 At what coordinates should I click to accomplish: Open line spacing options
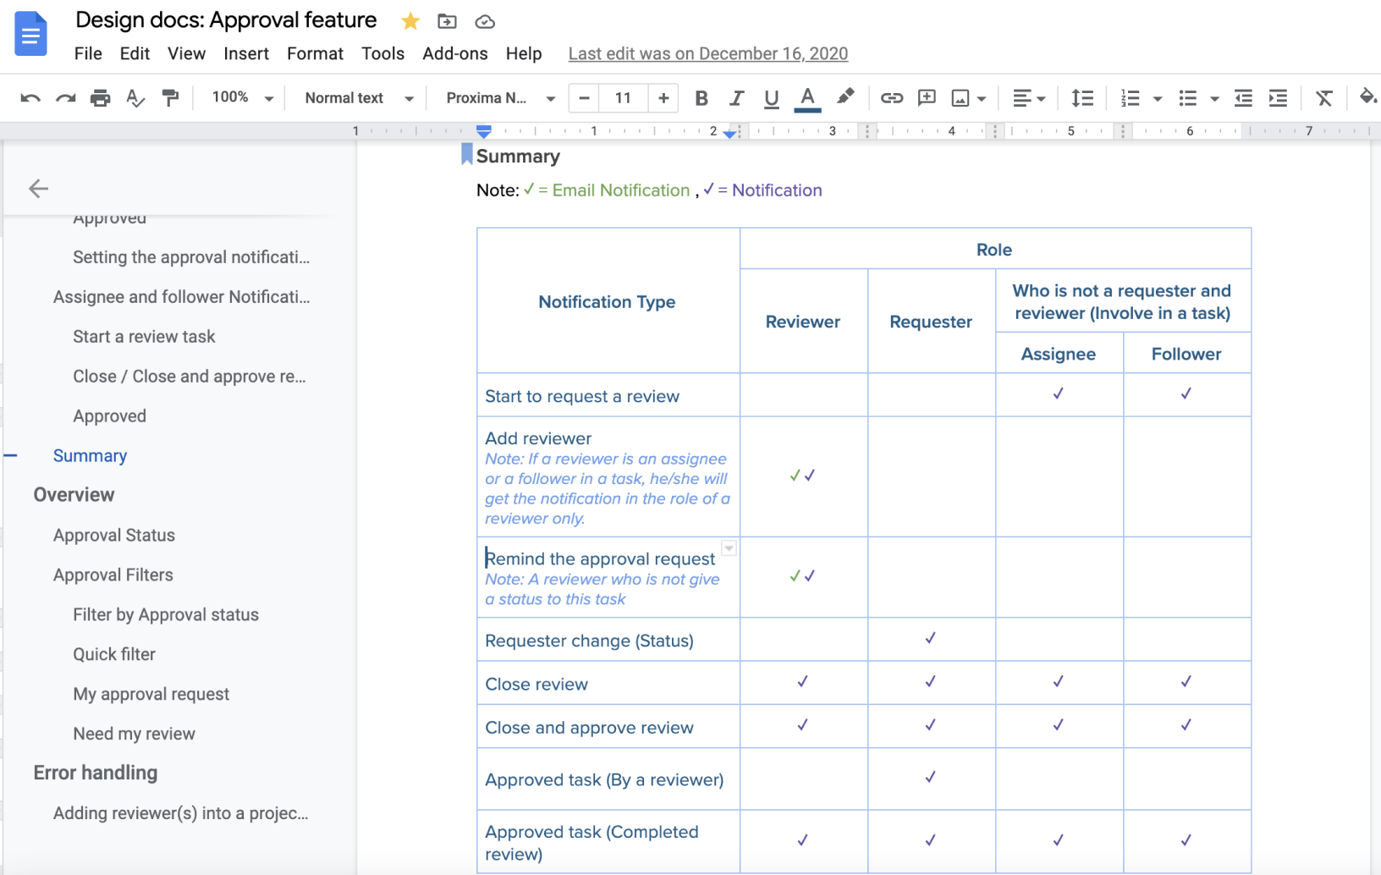pos(1082,98)
